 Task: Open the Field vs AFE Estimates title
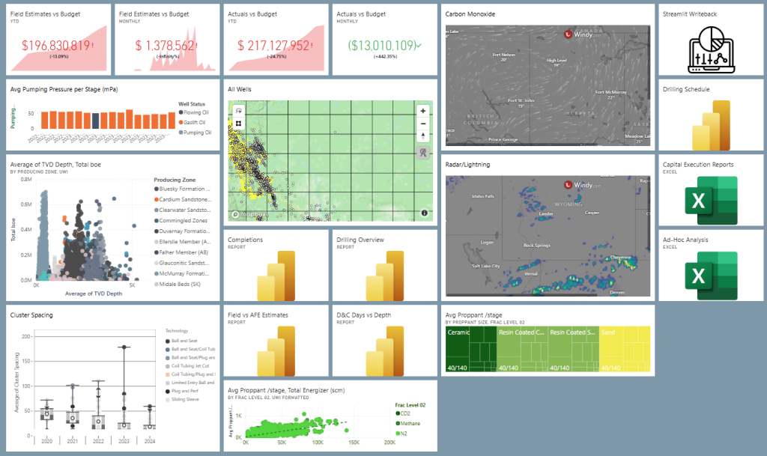point(257,314)
